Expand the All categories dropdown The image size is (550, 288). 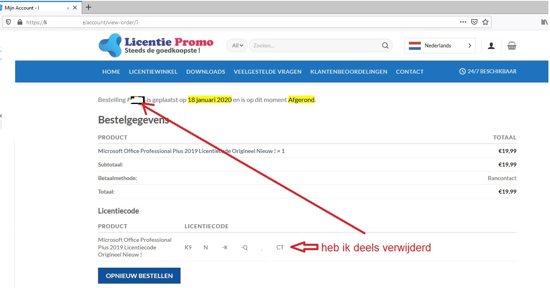(237, 45)
